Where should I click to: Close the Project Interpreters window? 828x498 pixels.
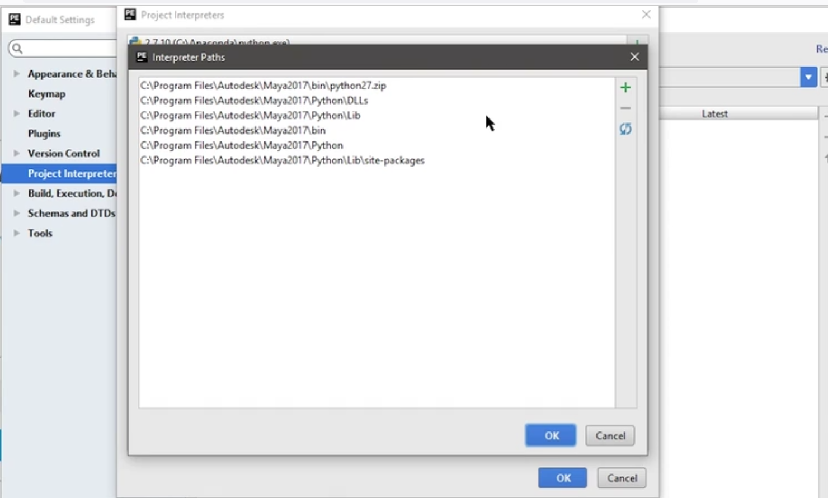pyautogui.click(x=646, y=15)
